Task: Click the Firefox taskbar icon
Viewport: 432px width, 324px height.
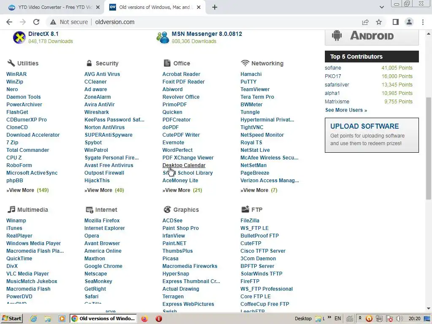Action: click(x=144, y=319)
